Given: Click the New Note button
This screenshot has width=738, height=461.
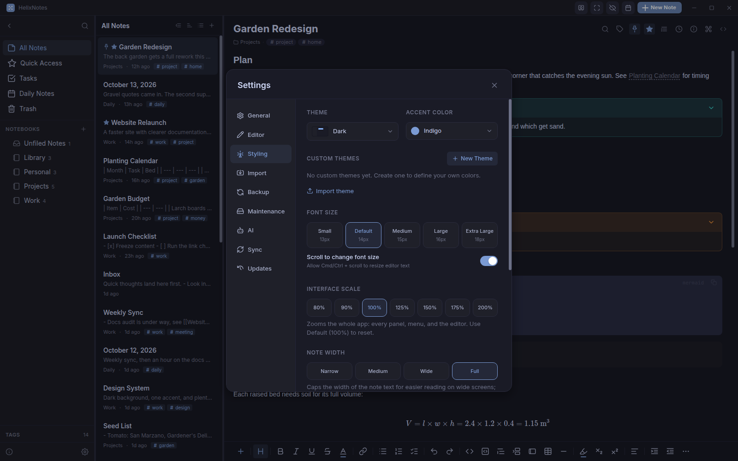Looking at the screenshot, I should 659,8.
